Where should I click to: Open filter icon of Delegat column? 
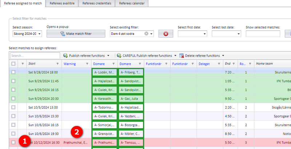[219, 64]
